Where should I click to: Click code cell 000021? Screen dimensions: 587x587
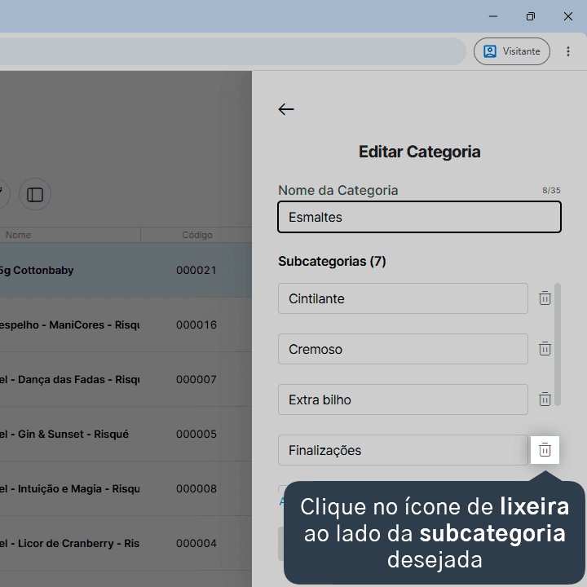pos(196,271)
